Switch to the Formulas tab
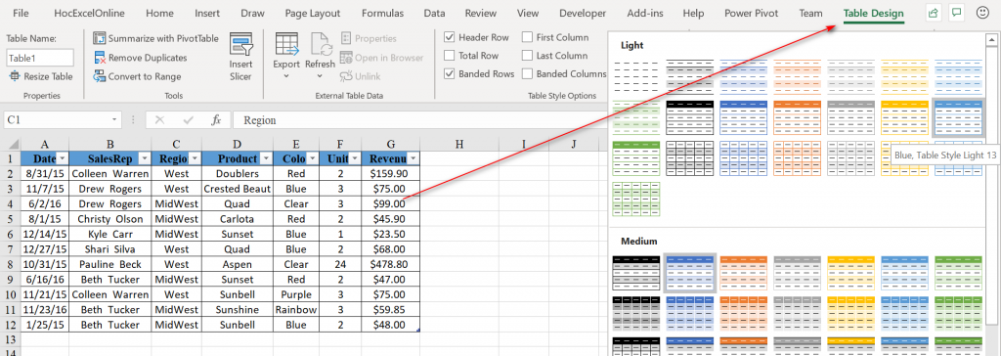Viewport: 1001px width, 356px height. tap(382, 13)
